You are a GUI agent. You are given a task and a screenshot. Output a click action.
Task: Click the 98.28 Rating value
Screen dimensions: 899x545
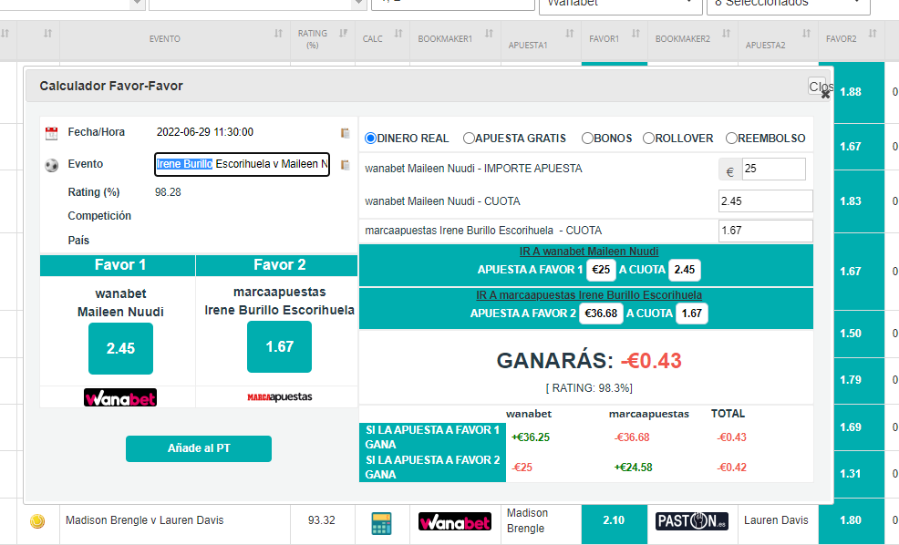168,192
